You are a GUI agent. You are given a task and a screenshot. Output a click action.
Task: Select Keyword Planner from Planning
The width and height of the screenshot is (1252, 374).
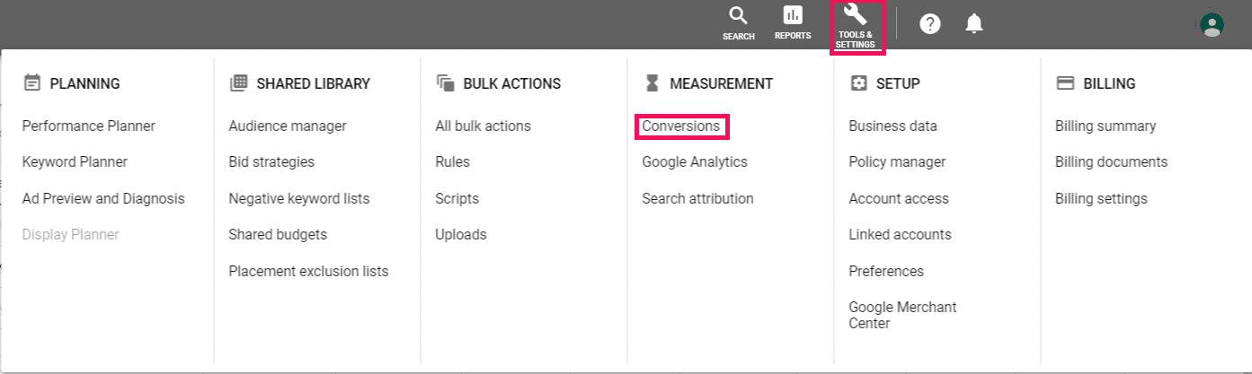75,162
